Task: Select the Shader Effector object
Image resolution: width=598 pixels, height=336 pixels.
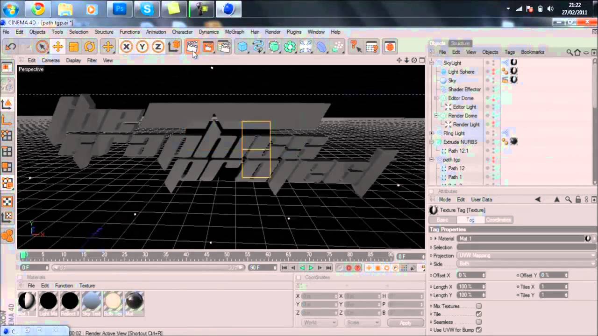Action: pos(464,89)
